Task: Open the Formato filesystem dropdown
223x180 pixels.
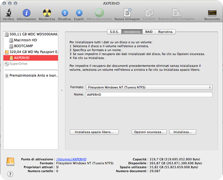Action: click(x=149, y=87)
